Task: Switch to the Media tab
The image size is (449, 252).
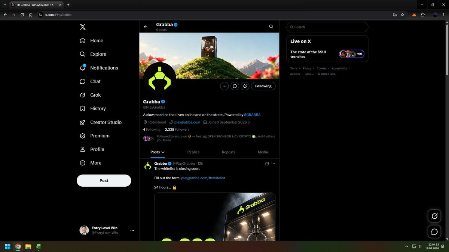Action: pos(263,152)
